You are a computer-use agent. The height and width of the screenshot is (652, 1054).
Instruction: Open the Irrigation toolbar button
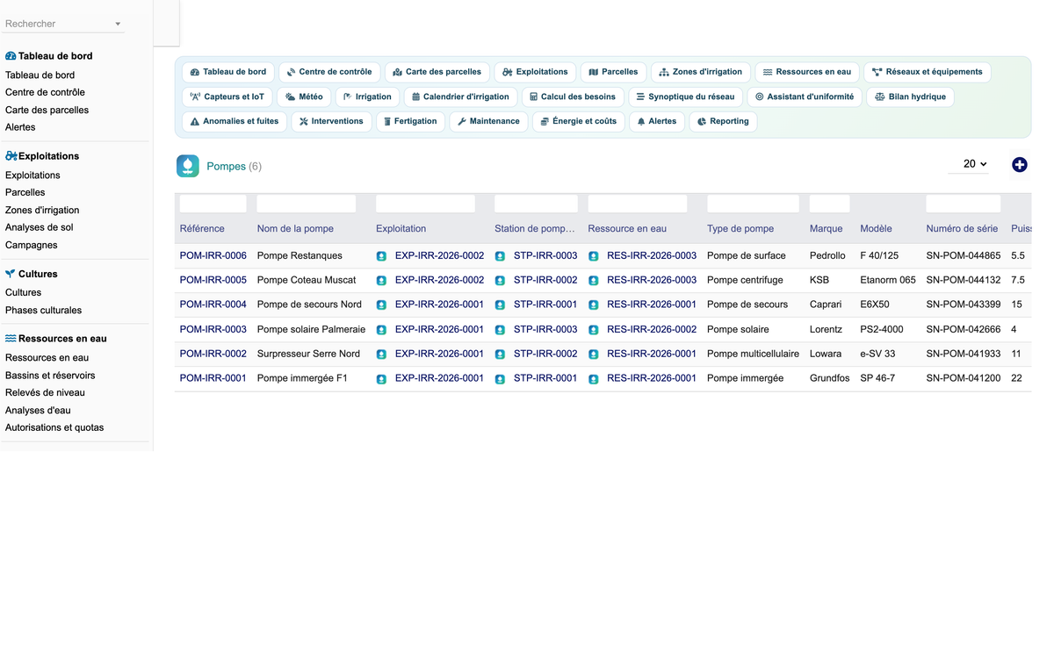coord(367,97)
